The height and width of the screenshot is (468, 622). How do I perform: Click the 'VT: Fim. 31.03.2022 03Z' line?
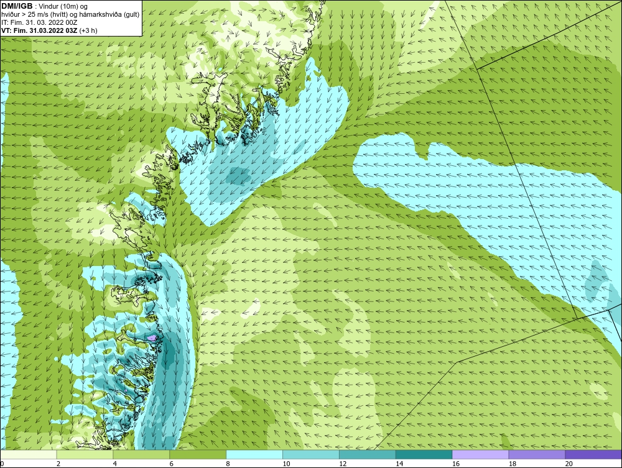coord(40,30)
